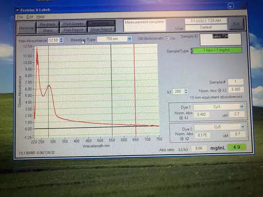Toggle the 340 Bichromatic On checkbox

tap(168, 38)
